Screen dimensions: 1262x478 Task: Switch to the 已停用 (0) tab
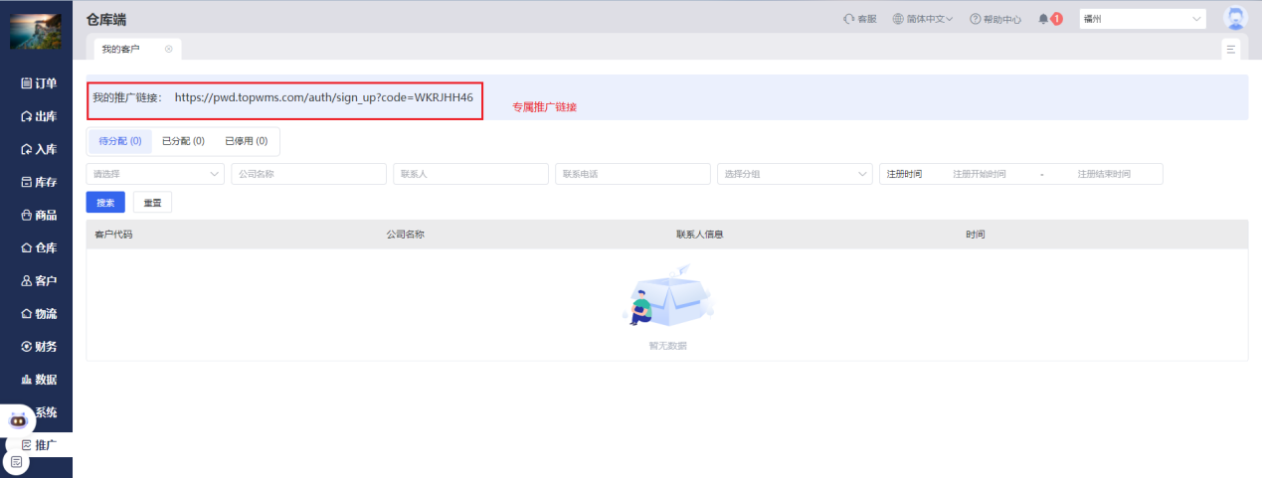tap(246, 141)
